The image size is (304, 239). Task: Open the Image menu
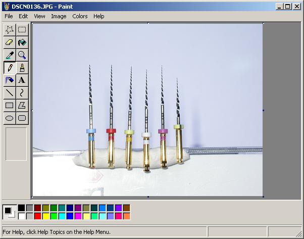[59, 16]
